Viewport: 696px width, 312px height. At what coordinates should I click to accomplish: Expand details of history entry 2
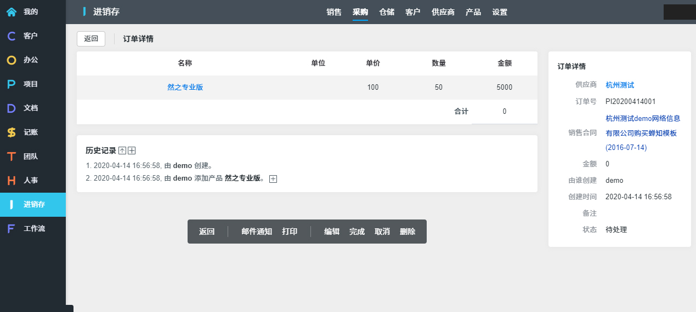[273, 179]
